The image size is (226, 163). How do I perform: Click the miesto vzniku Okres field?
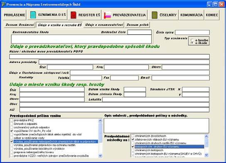[x=52, y=99]
